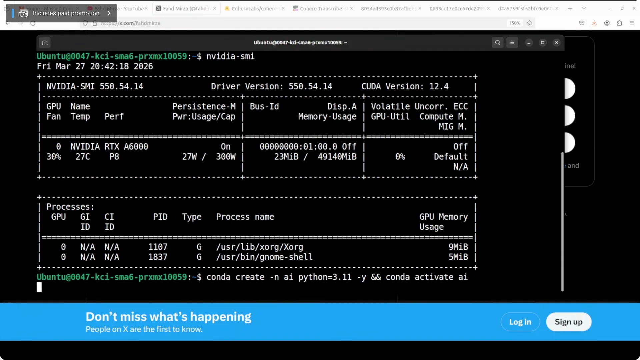
Task: Click the Sign up button
Action: coord(569,322)
